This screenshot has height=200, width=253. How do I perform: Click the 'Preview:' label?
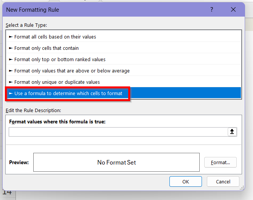click(x=19, y=162)
